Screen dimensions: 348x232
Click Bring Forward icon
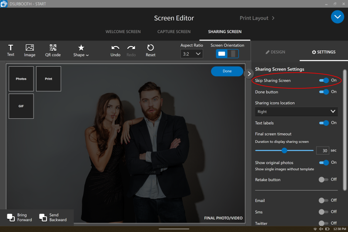click(x=11, y=217)
